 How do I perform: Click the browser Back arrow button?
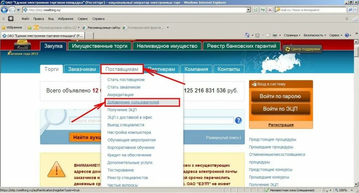pyautogui.click(x=4, y=10)
